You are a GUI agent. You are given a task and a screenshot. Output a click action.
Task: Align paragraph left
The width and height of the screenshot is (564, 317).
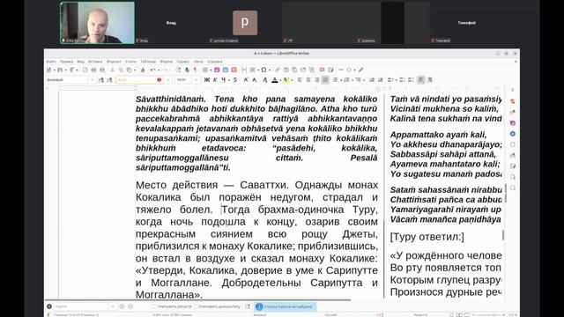coord(300,80)
